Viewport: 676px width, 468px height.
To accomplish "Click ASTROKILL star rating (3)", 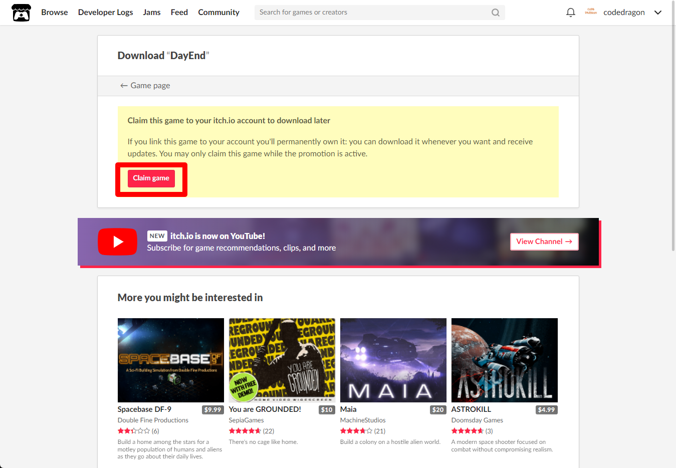I will coord(472,431).
